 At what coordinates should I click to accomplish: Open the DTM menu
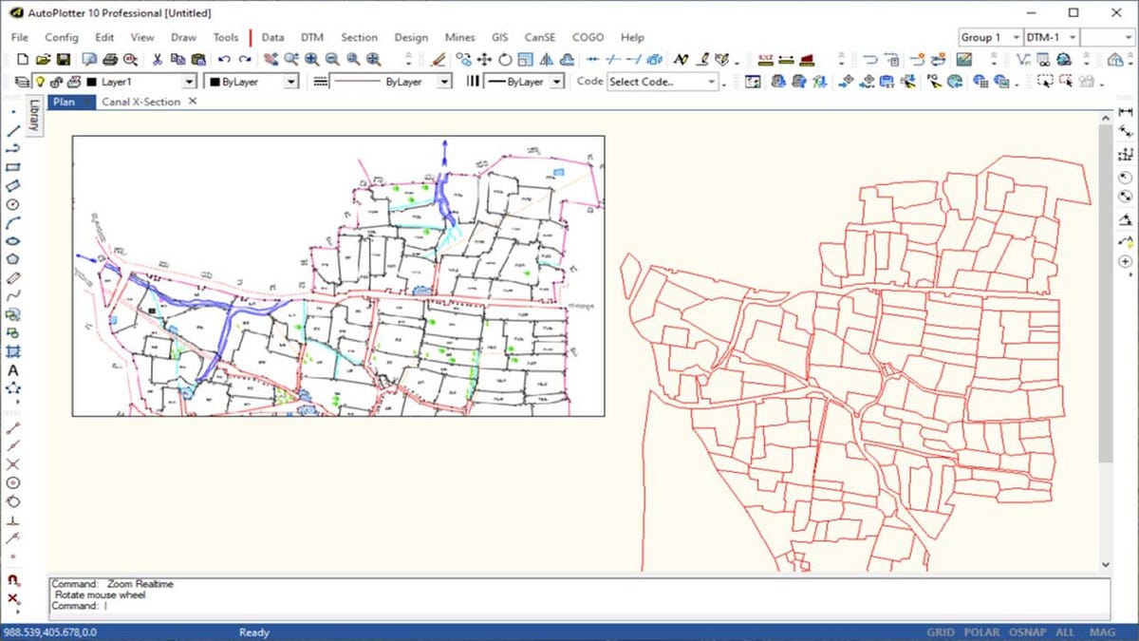pos(312,37)
